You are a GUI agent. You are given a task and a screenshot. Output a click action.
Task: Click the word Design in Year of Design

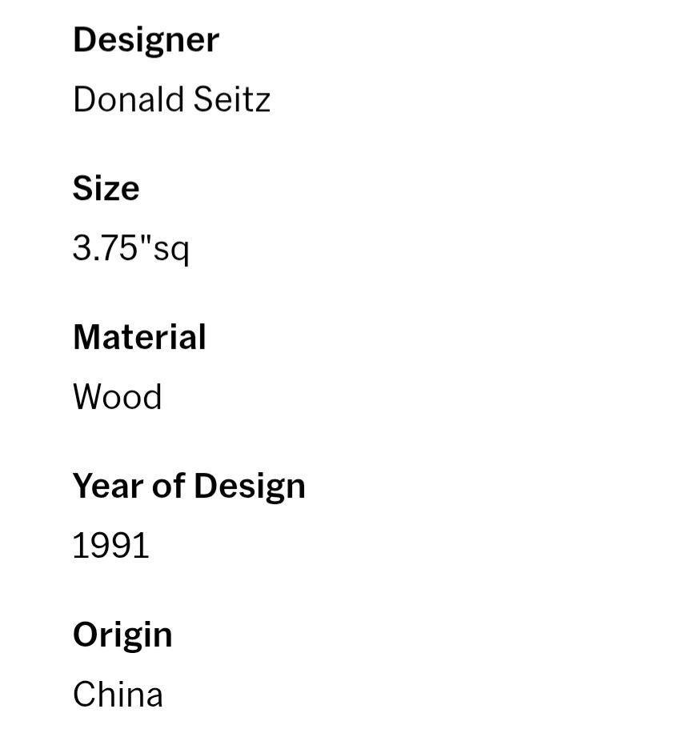pyautogui.click(x=250, y=487)
